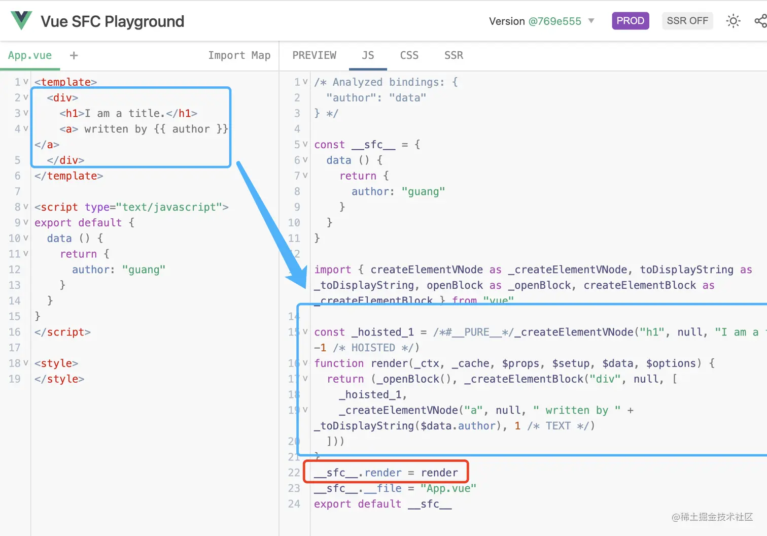Toggle the PROD mode button
This screenshot has height=536, width=767.
pyautogui.click(x=631, y=21)
